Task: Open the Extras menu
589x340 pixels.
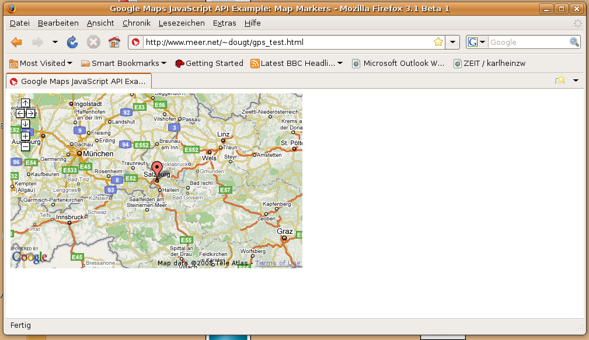Action: (224, 23)
